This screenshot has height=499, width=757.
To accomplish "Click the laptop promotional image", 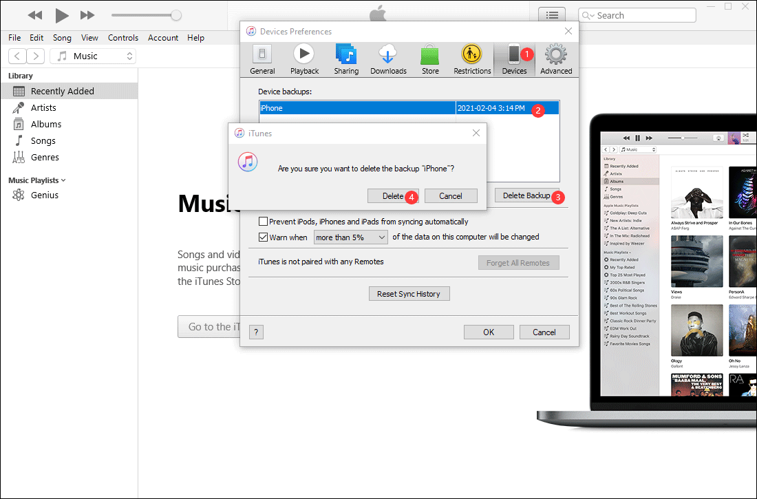I will 647,270.
